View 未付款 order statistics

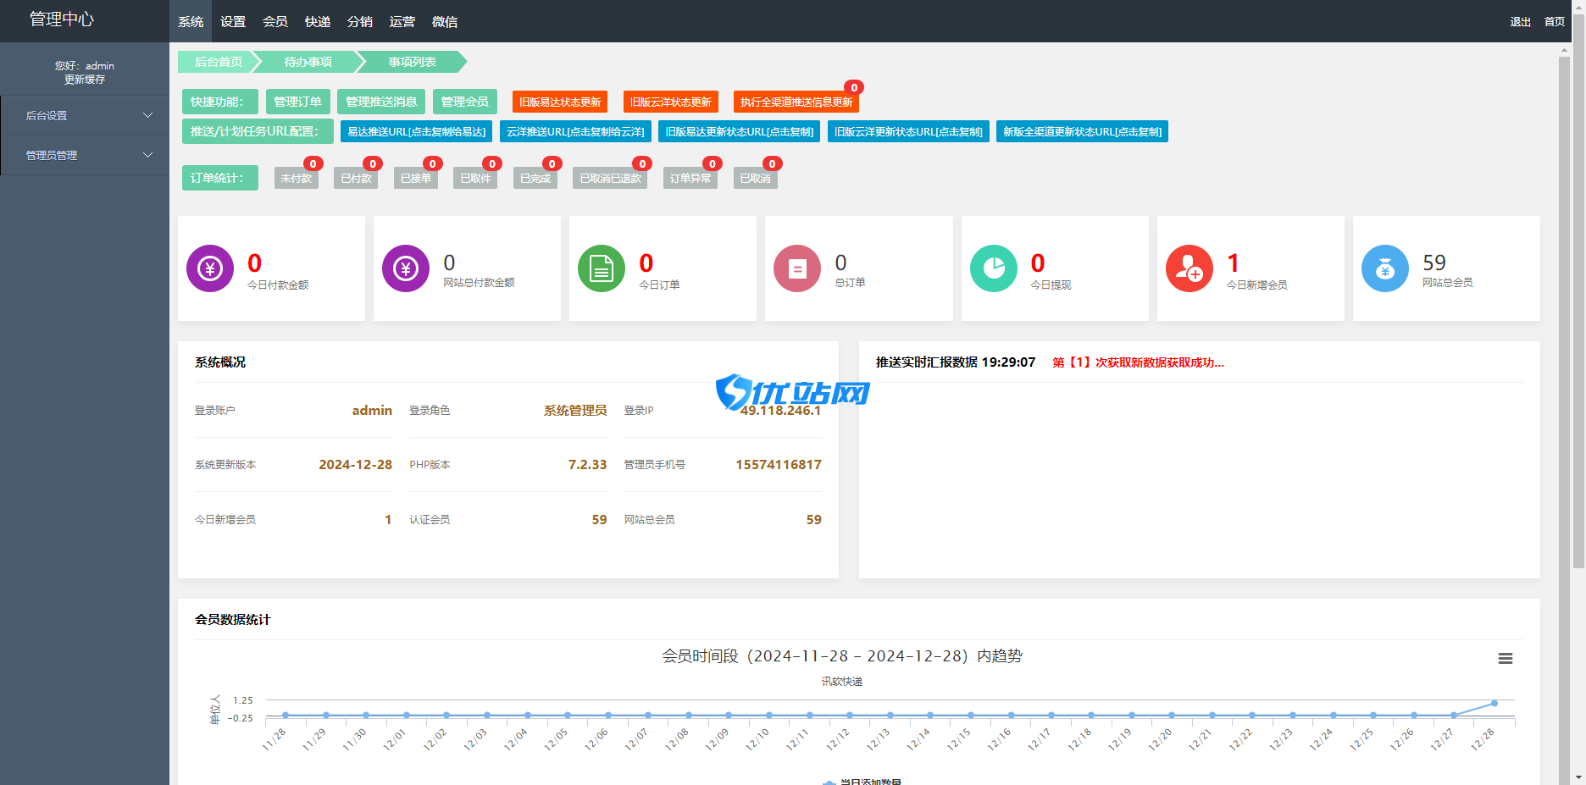pos(296,178)
